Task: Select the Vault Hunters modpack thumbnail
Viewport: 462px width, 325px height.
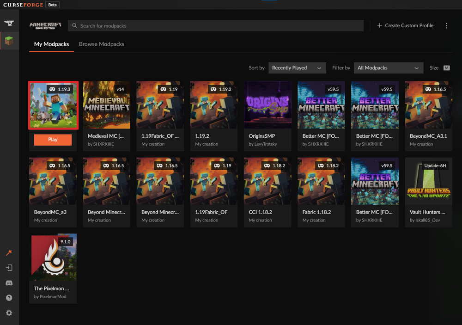Action: point(428,181)
